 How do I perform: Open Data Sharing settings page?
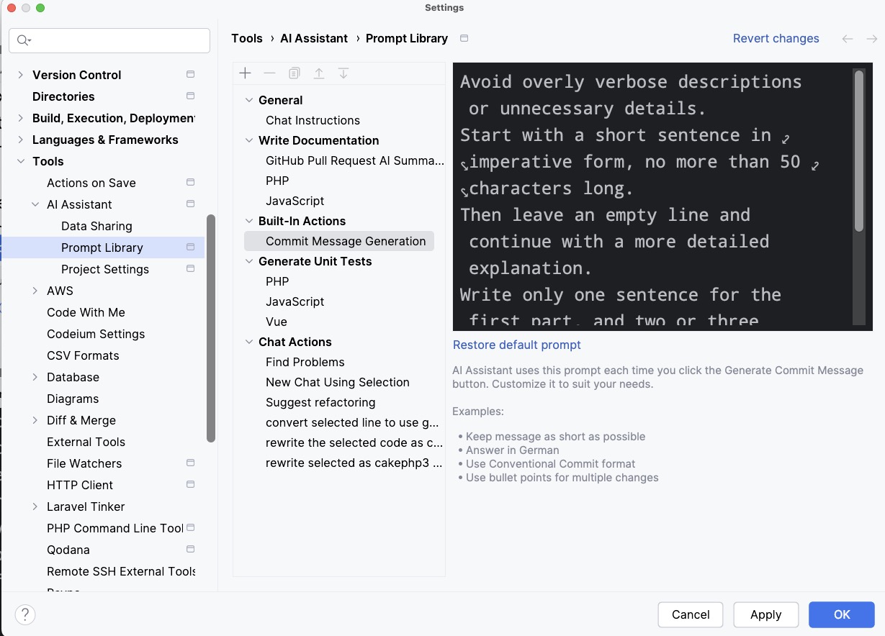pyautogui.click(x=96, y=226)
